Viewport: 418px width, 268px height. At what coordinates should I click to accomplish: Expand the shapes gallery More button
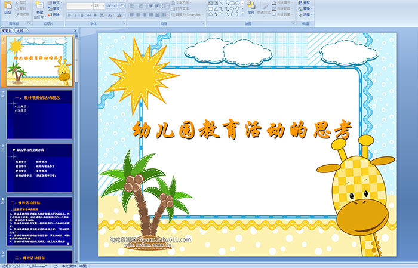pyautogui.click(x=242, y=14)
